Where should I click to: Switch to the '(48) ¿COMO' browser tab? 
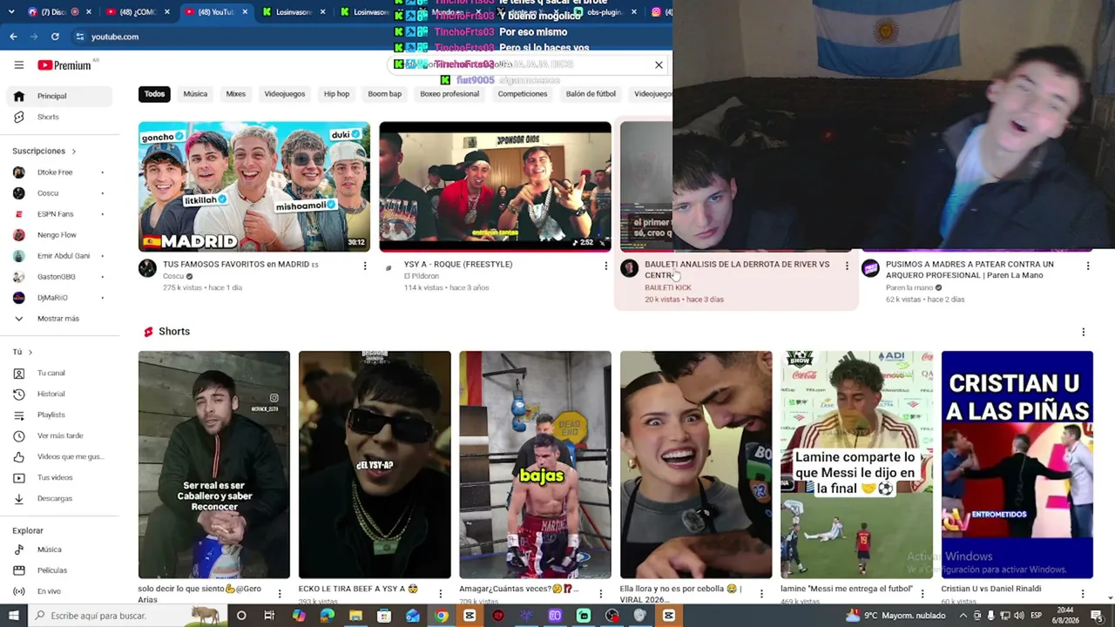pos(139,12)
